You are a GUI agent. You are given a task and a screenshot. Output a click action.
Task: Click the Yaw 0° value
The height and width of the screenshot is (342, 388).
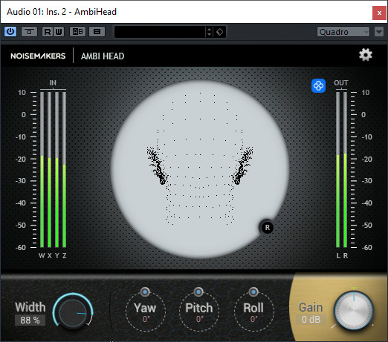146,319
